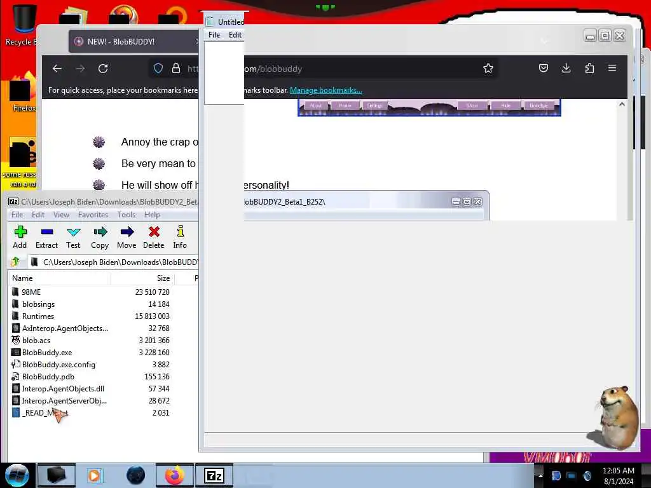The width and height of the screenshot is (651, 488).
Task: Sort the list by the Size column header
Action: point(142,278)
